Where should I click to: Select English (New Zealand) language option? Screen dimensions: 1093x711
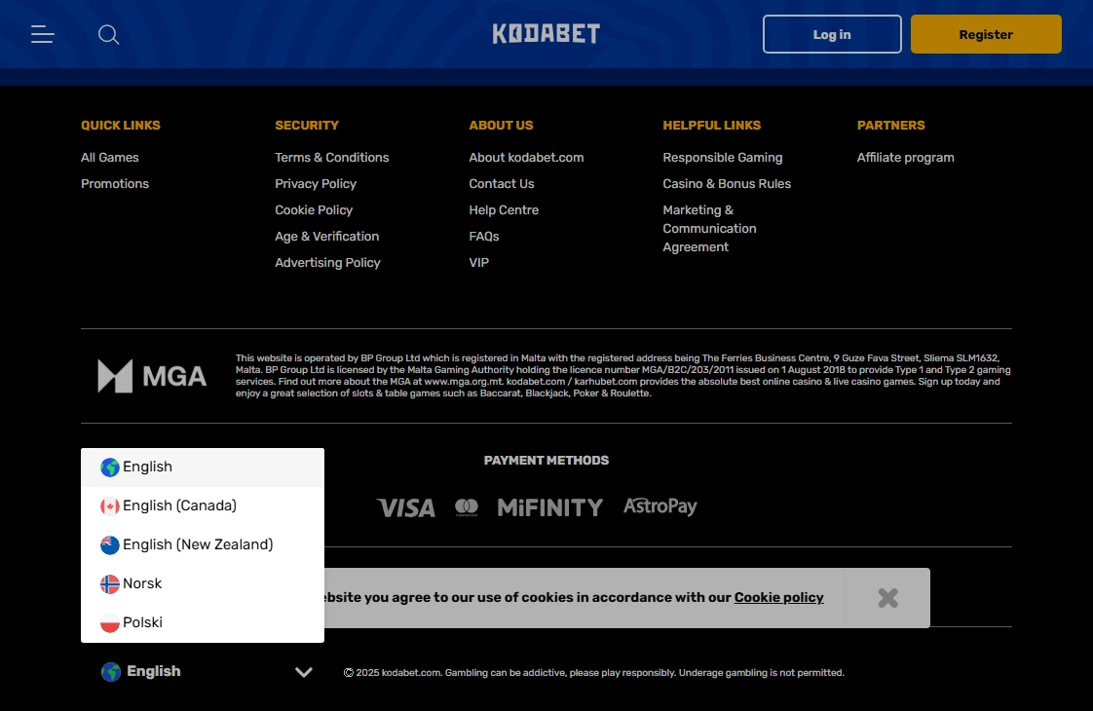coord(203,545)
